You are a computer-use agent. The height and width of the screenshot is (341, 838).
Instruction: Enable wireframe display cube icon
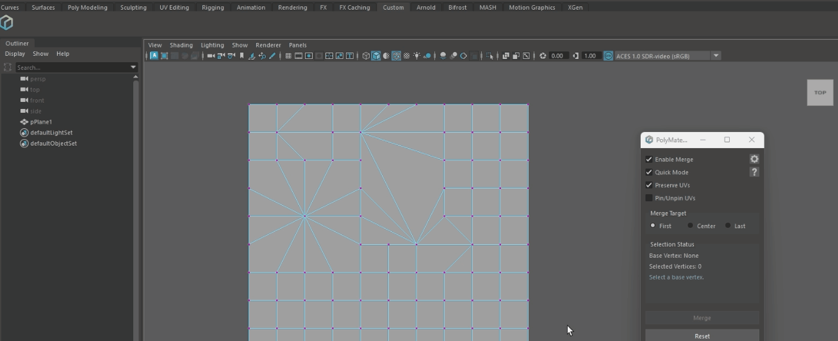point(366,56)
